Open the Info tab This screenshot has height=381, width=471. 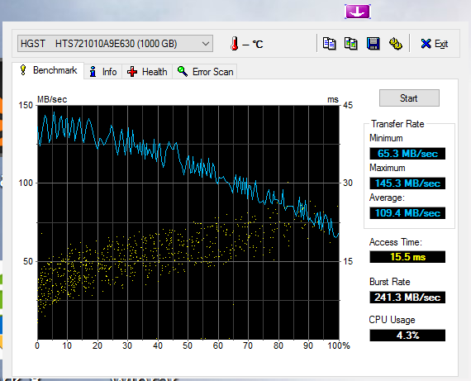(103, 72)
